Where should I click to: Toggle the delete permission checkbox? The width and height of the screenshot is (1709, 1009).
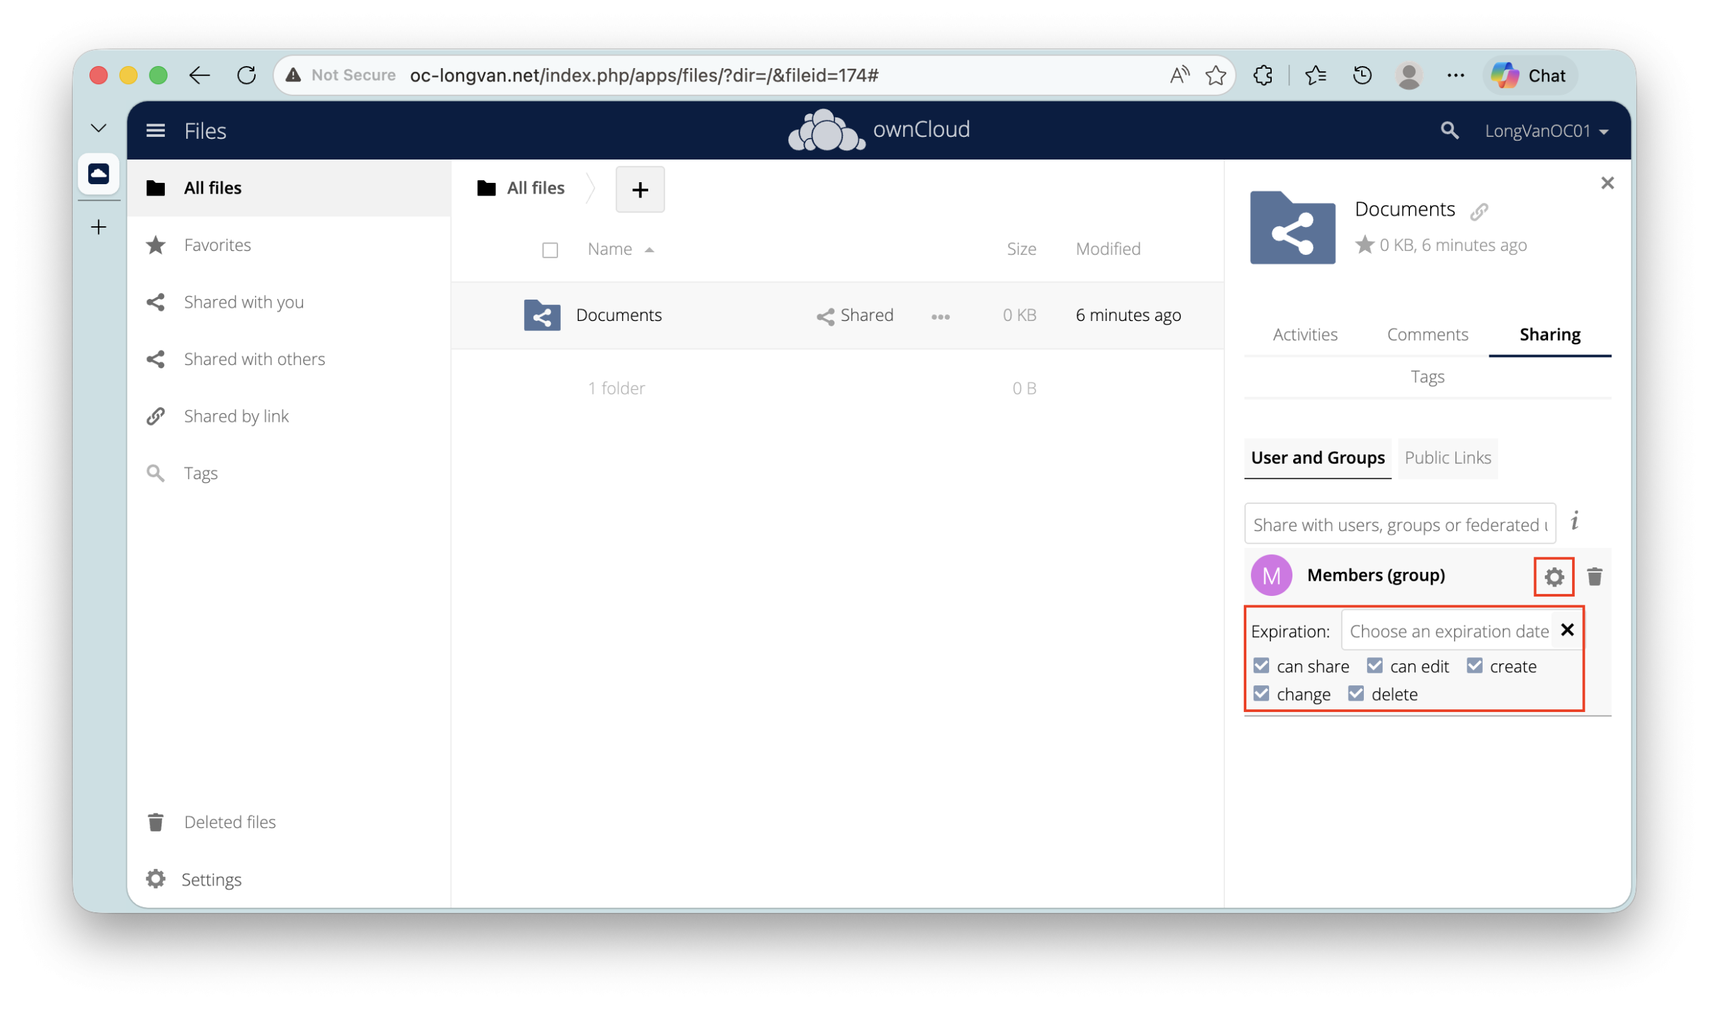click(1355, 693)
